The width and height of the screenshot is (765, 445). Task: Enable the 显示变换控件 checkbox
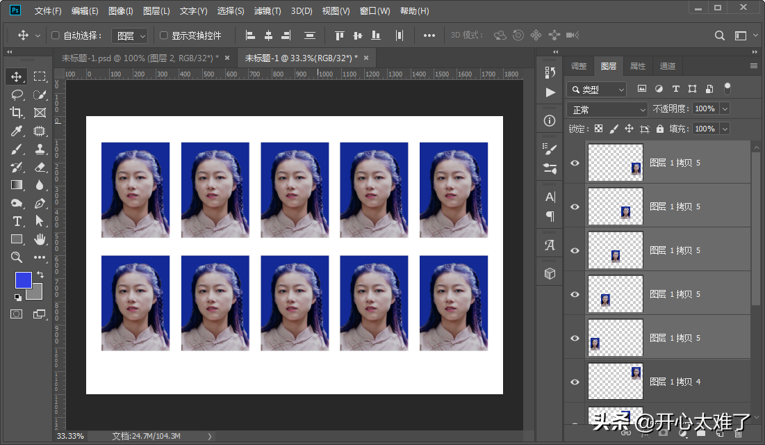[x=164, y=35]
